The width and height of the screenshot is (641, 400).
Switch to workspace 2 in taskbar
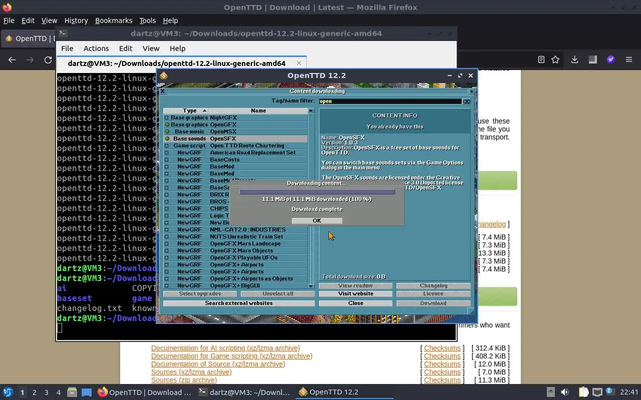click(34, 392)
